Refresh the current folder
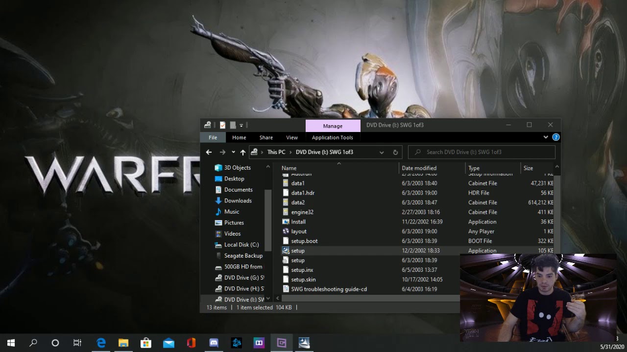The width and height of the screenshot is (627, 352). point(395,152)
